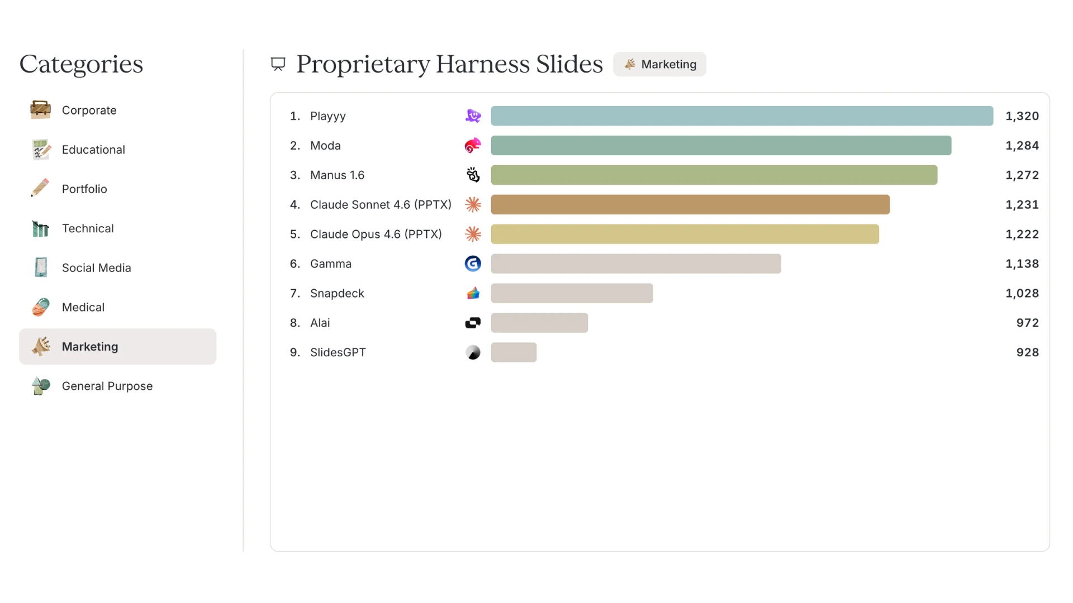Screen dimensions: 1073x603
Task: Click the score value "1,284"
Action: coord(1022,146)
